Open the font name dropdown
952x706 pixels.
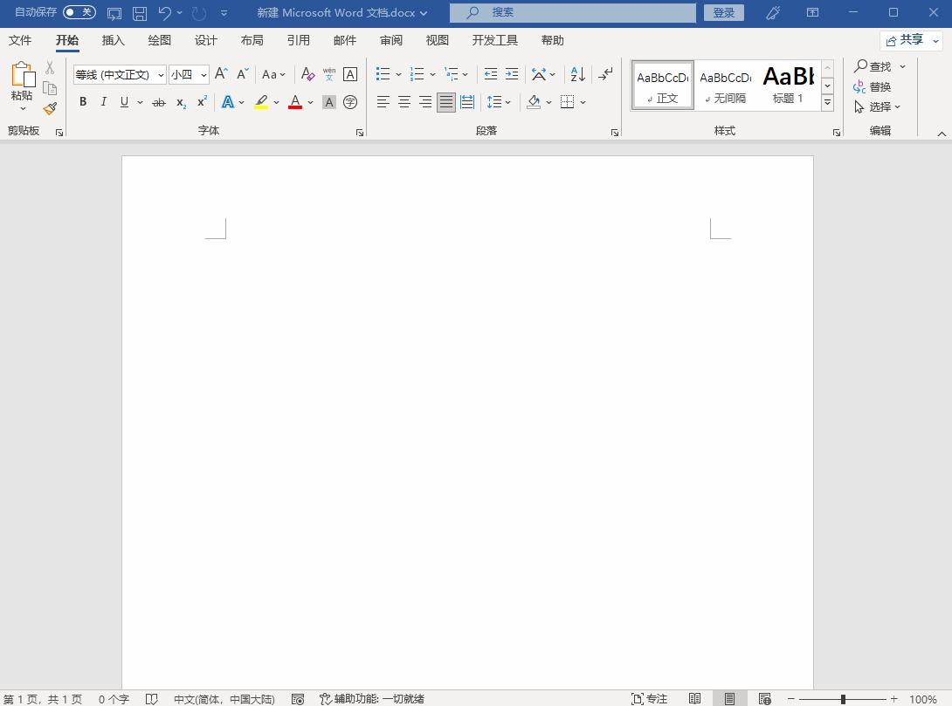point(161,75)
